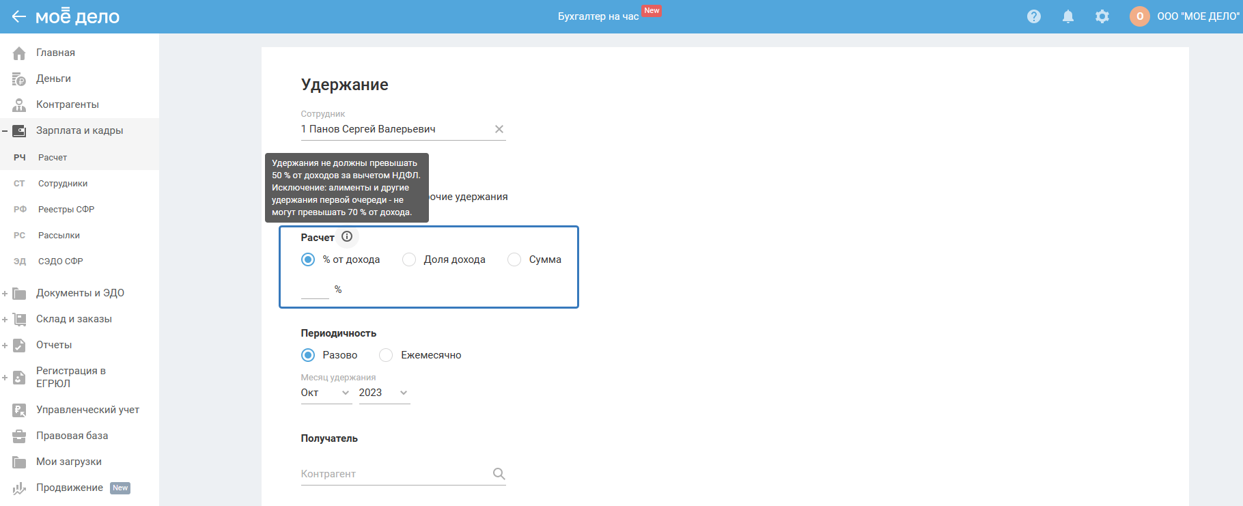This screenshot has height=506, width=1243.
Task: Click the search magnifier in Контрагент field
Action: click(x=499, y=473)
